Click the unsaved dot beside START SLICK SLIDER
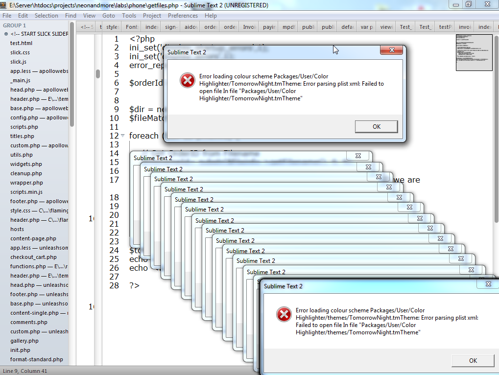The height and width of the screenshot is (375, 499). 6,34
